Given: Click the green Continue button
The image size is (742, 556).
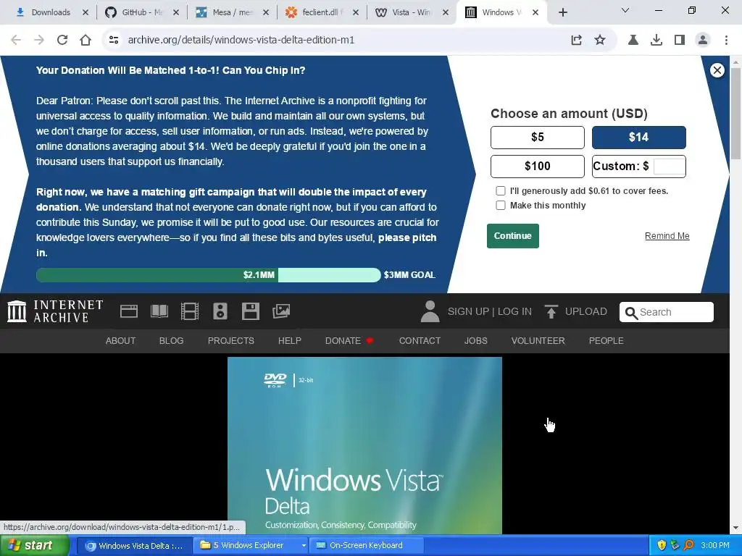Looking at the screenshot, I should pyautogui.click(x=513, y=236).
